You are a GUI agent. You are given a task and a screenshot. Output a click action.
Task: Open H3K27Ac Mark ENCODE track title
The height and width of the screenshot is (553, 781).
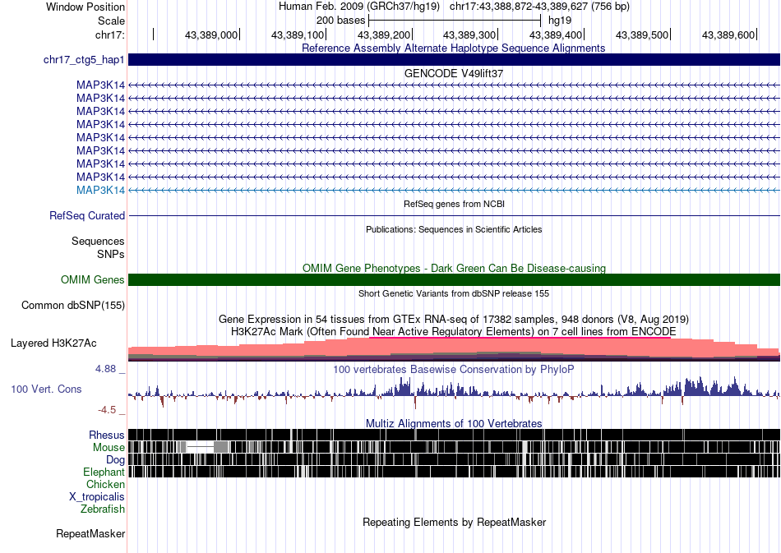click(454, 331)
